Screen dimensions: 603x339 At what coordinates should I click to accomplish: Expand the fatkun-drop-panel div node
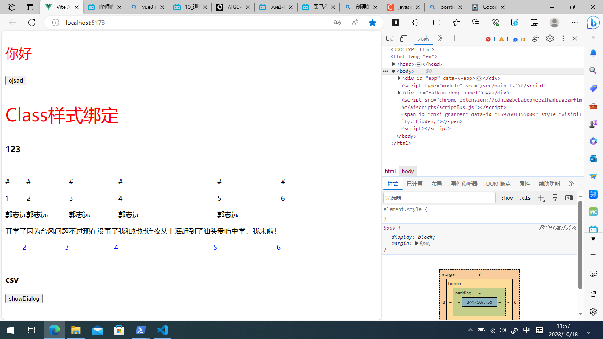[399, 93]
